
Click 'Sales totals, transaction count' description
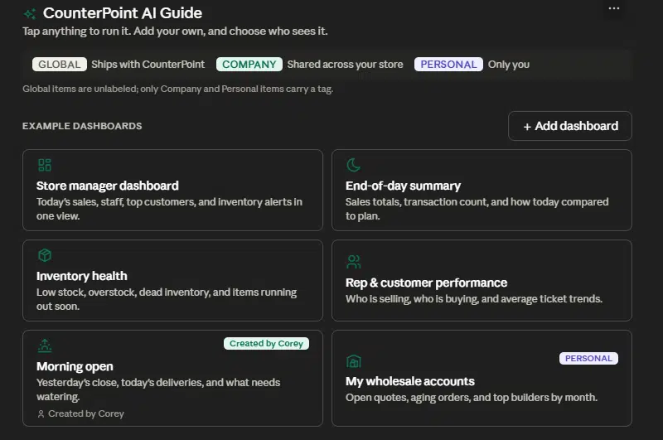coord(477,209)
